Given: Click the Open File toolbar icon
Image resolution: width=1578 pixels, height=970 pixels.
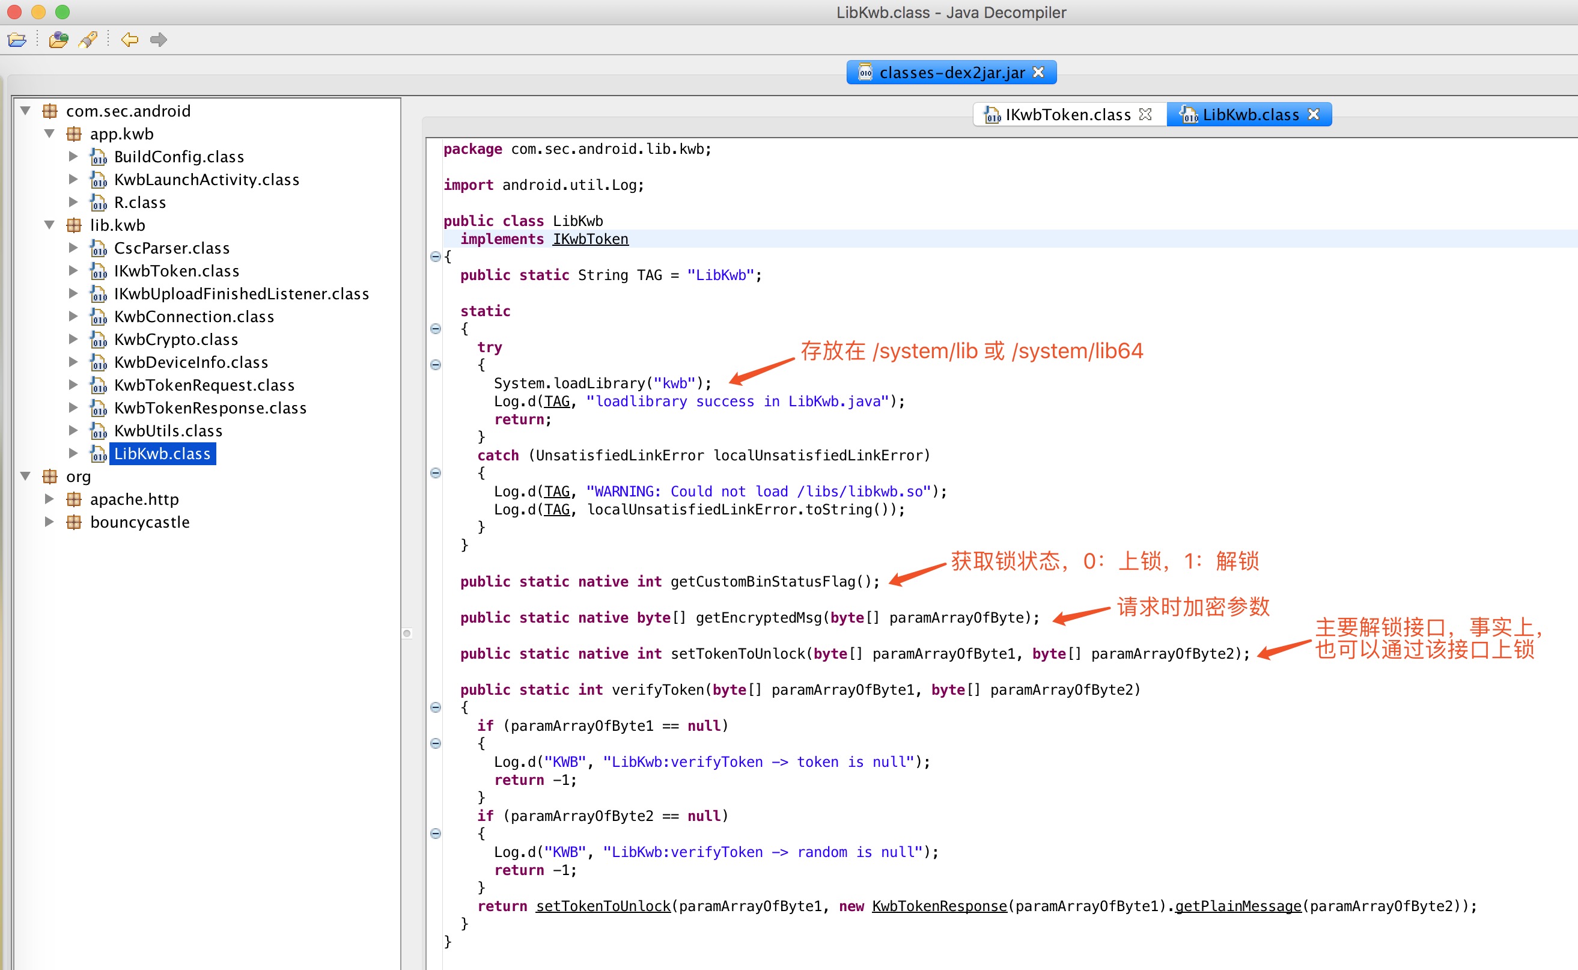Looking at the screenshot, I should [x=17, y=40].
